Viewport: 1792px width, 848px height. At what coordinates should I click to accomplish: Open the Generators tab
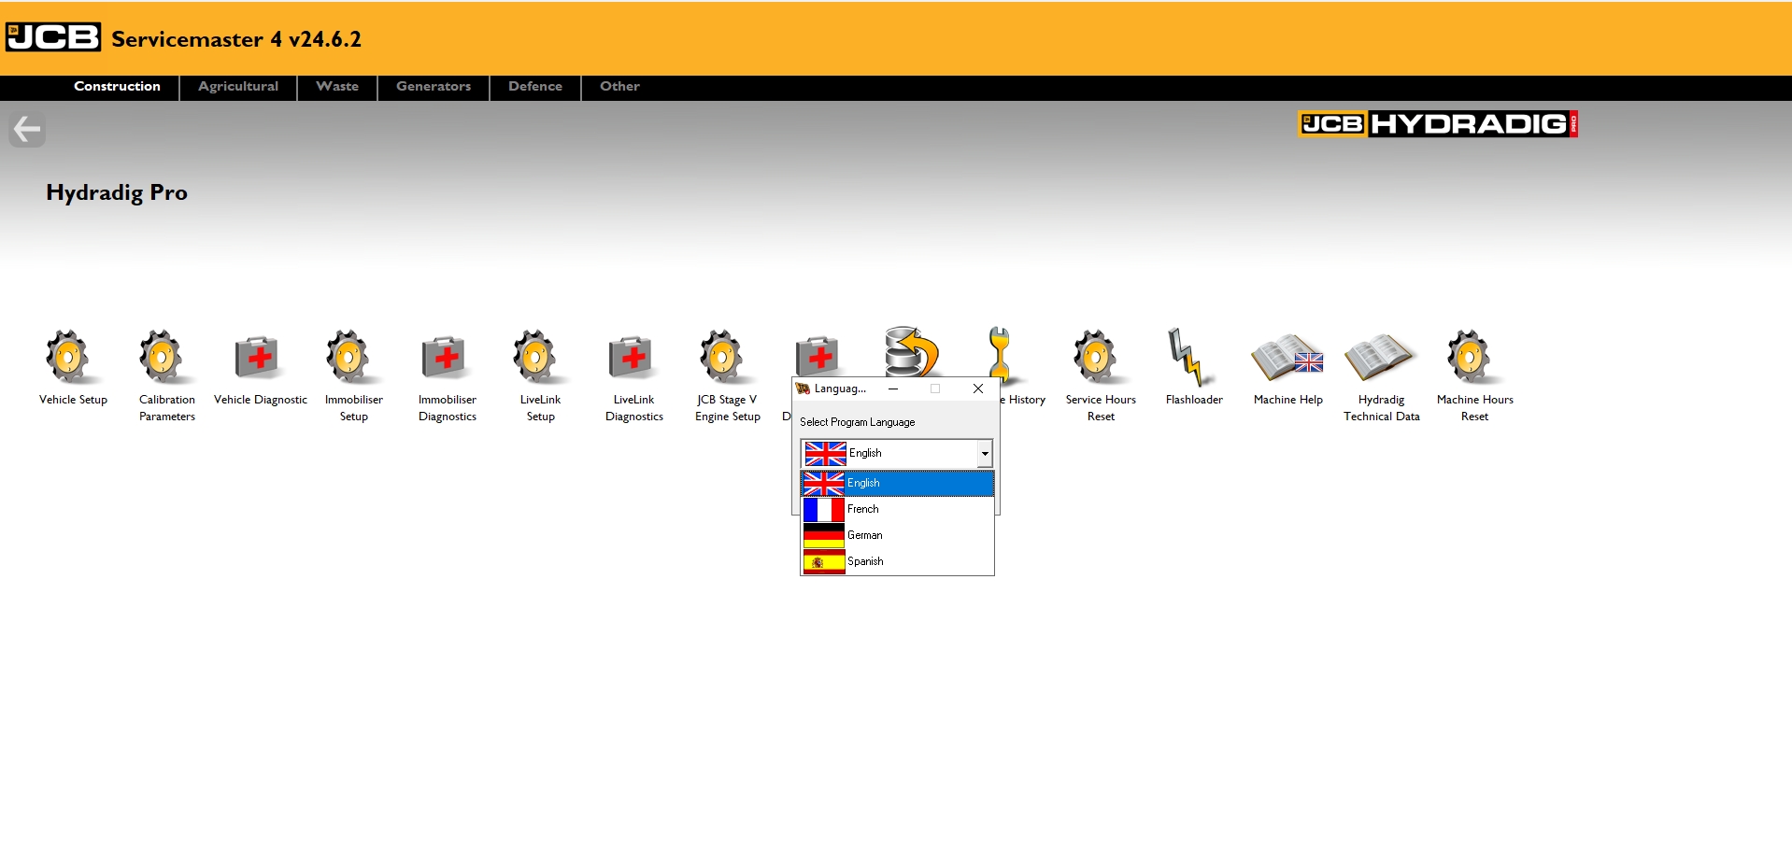click(434, 87)
